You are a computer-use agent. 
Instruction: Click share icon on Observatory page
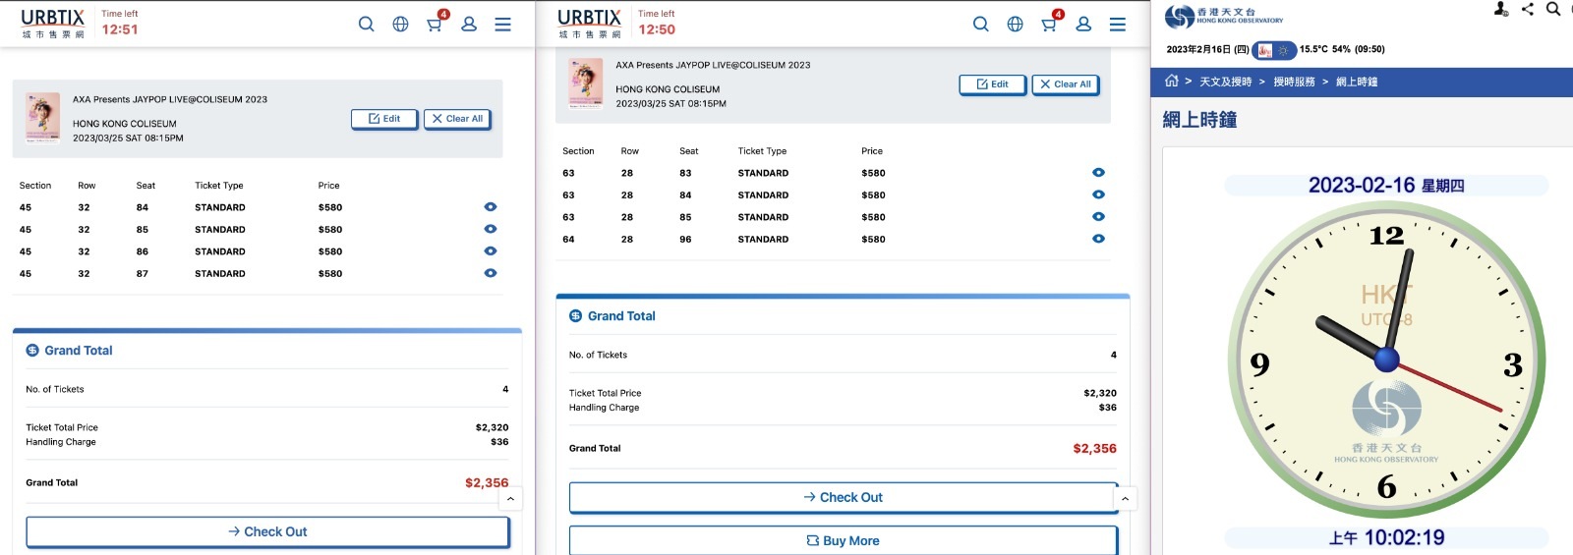(1528, 9)
